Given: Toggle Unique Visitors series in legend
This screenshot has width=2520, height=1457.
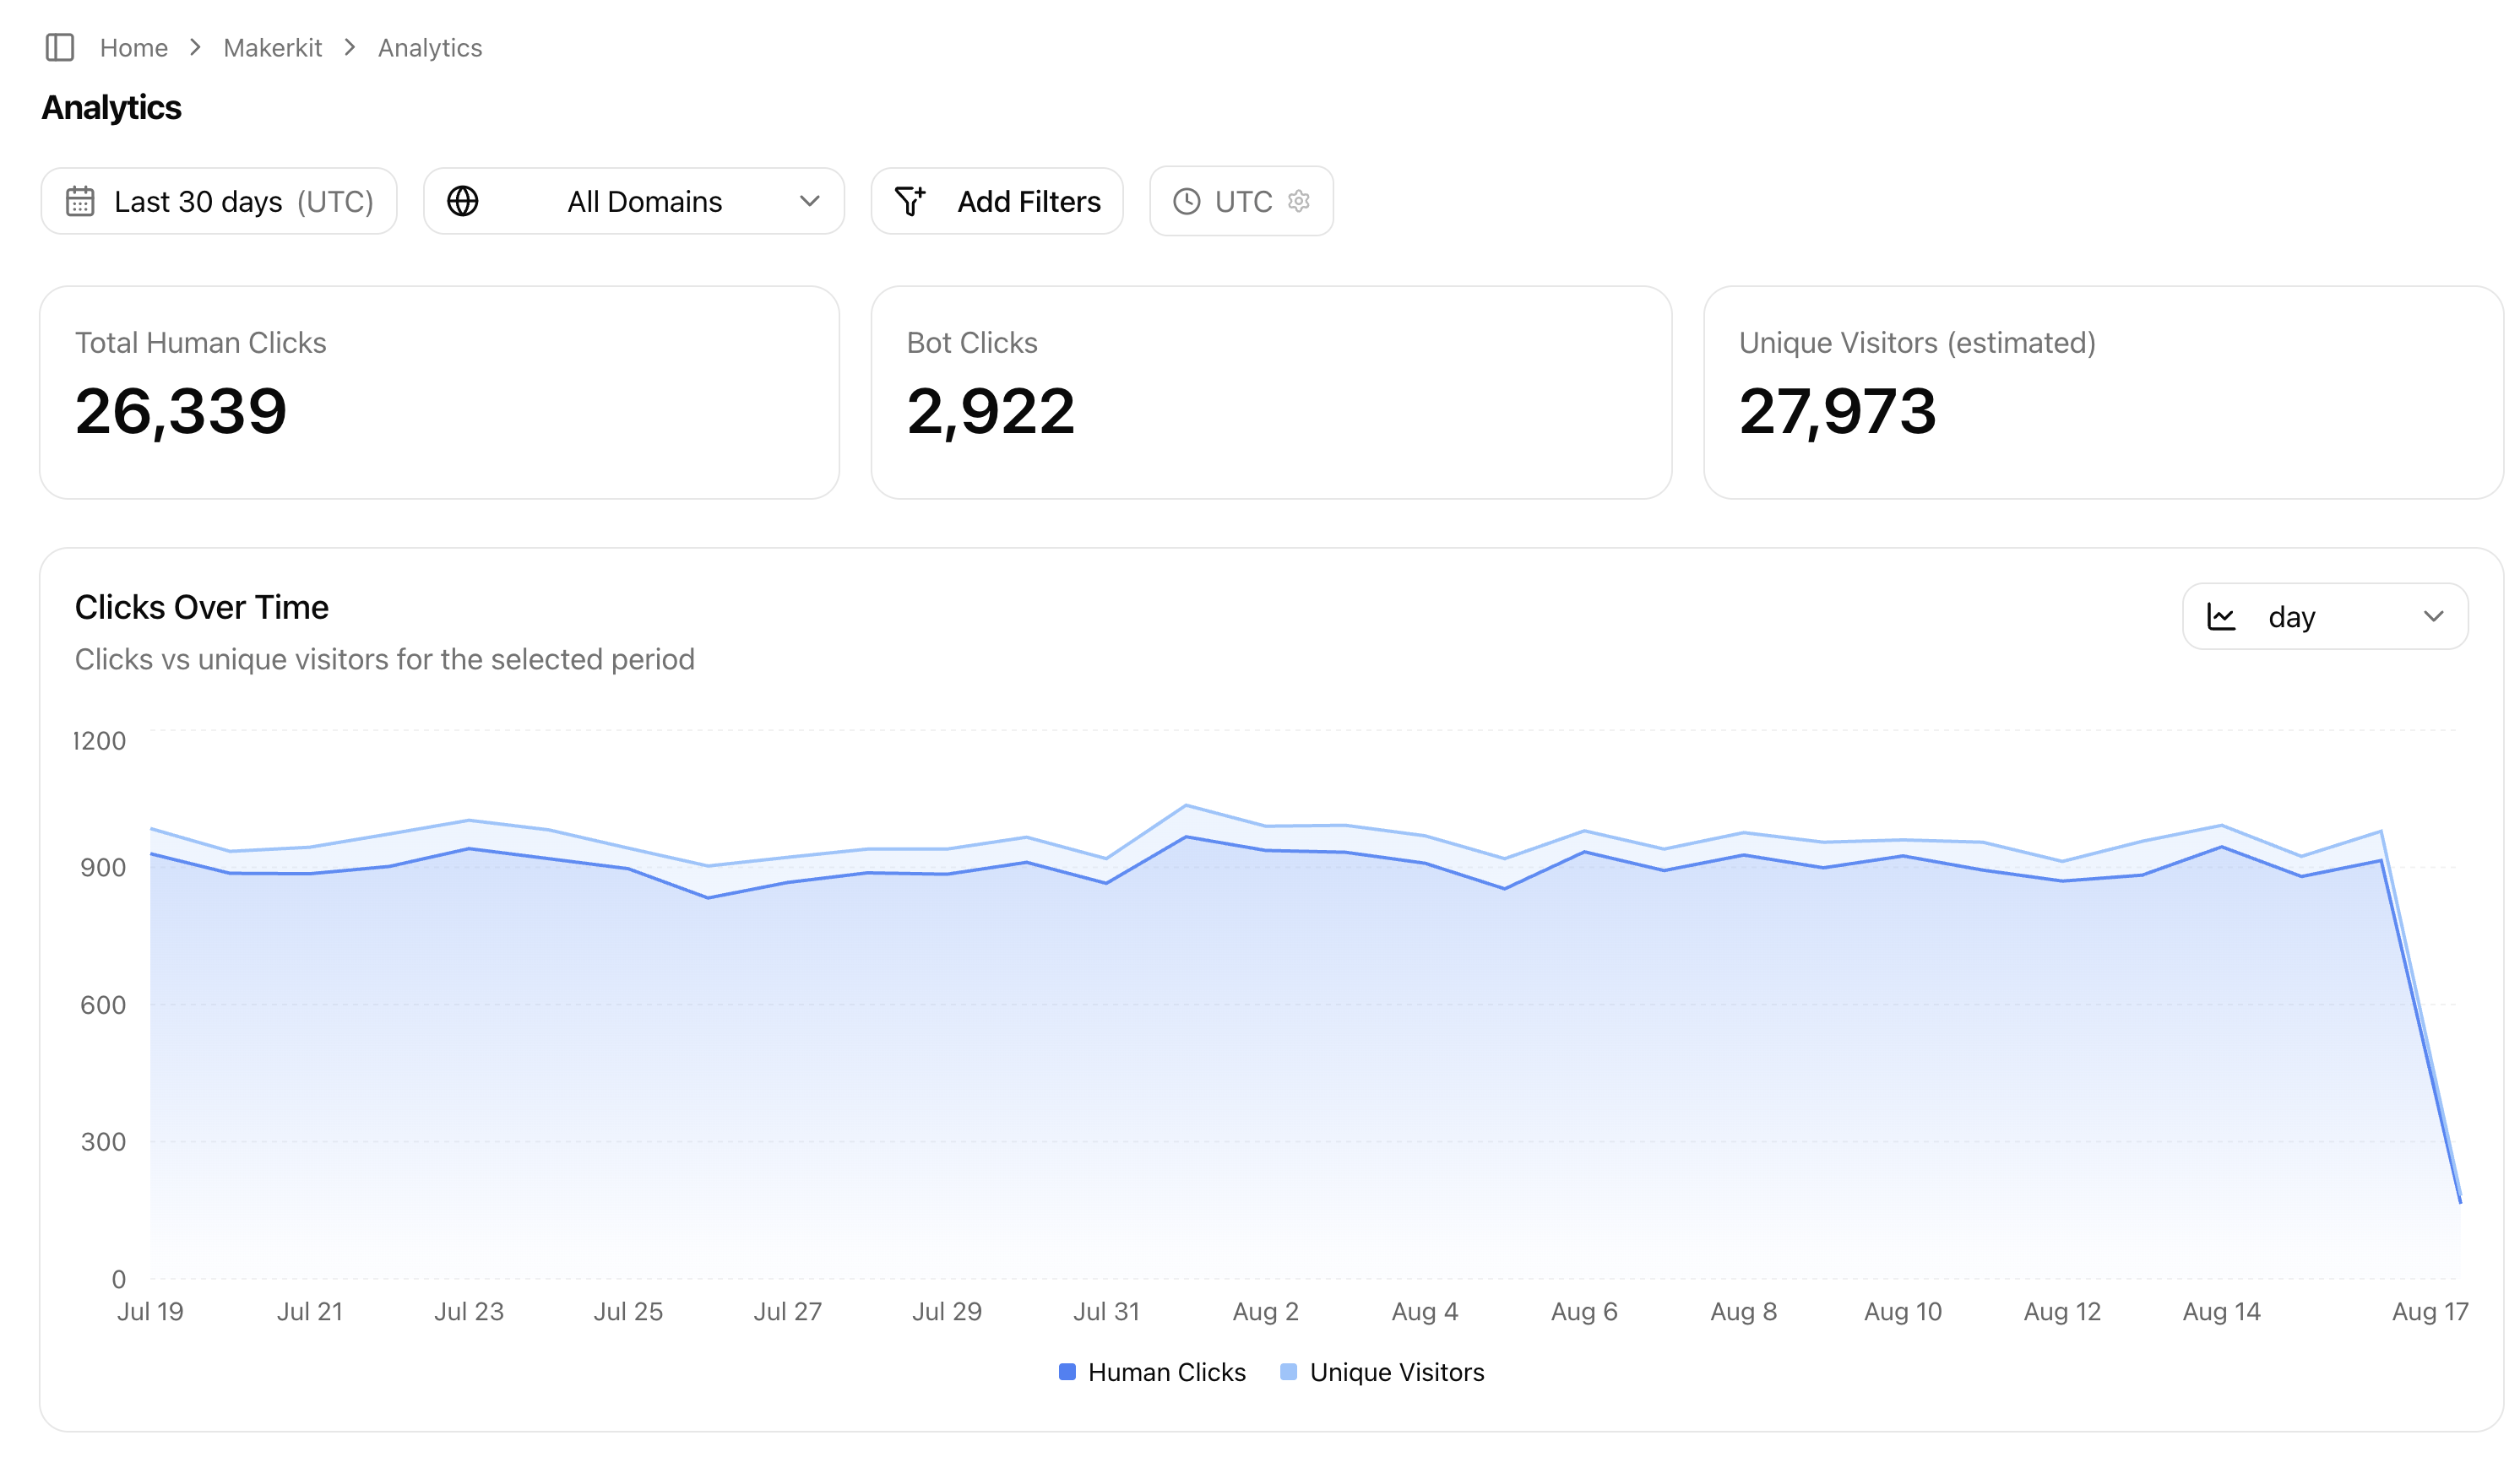Looking at the screenshot, I should 1382,1372.
